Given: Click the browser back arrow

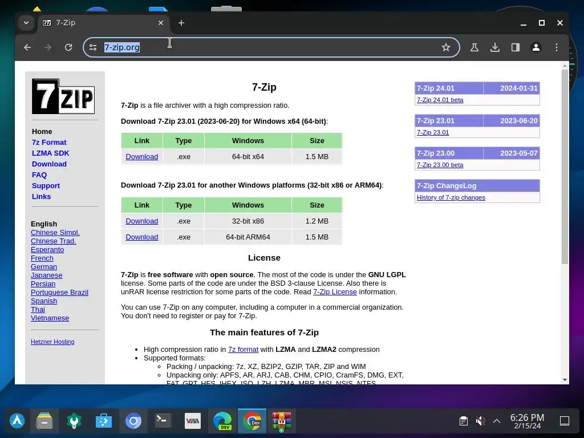Looking at the screenshot, I should [27, 47].
